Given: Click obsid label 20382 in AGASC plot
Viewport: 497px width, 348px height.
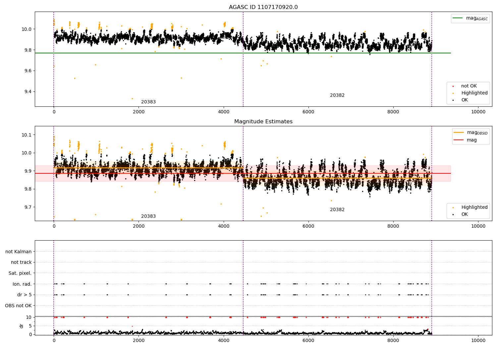Looking at the screenshot, I should tap(337, 95).
